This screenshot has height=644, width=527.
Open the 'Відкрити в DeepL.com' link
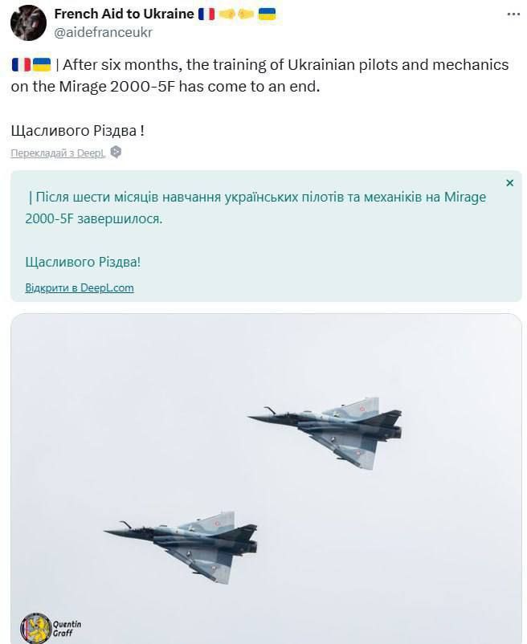pyautogui.click(x=80, y=287)
